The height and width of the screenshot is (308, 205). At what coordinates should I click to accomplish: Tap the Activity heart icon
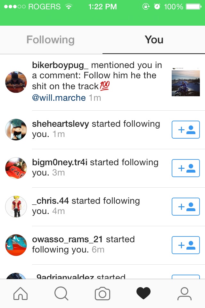(143, 293)
